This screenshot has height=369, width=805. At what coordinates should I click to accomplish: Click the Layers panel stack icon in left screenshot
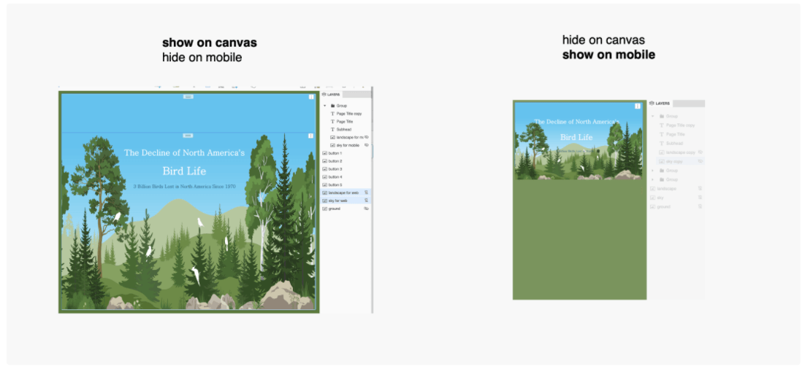click(324, 94)
